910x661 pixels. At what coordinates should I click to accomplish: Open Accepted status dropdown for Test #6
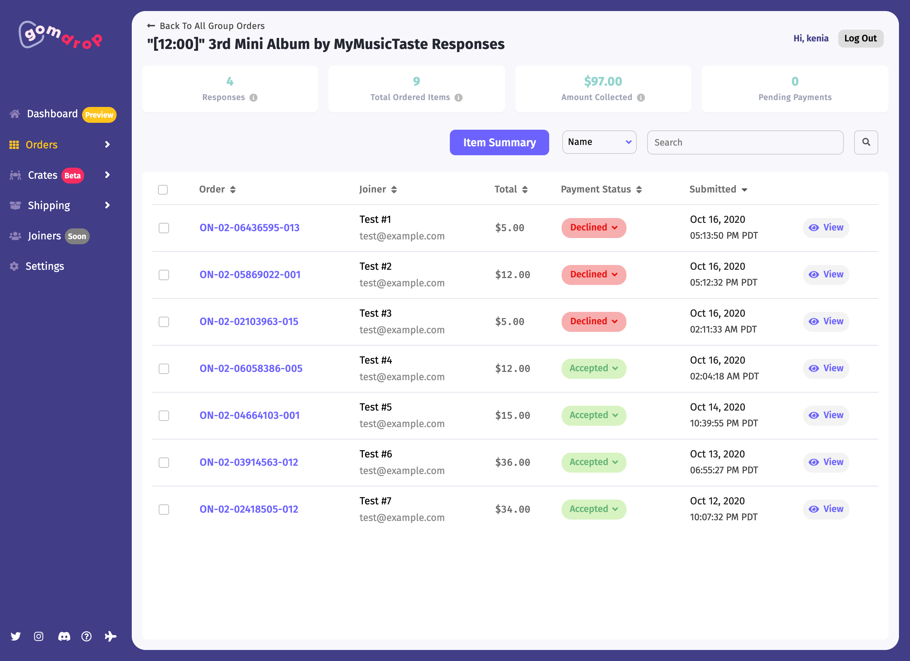(594, 462)
